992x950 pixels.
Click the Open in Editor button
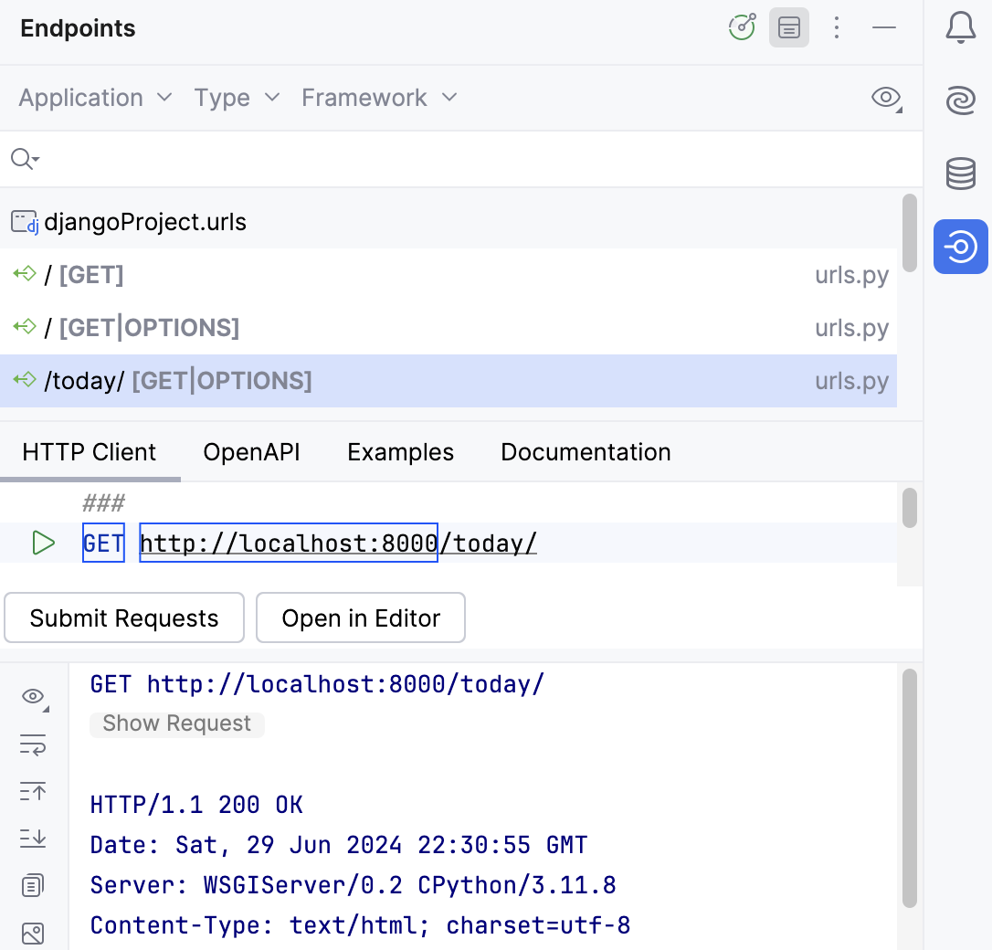tap(360, 617)
